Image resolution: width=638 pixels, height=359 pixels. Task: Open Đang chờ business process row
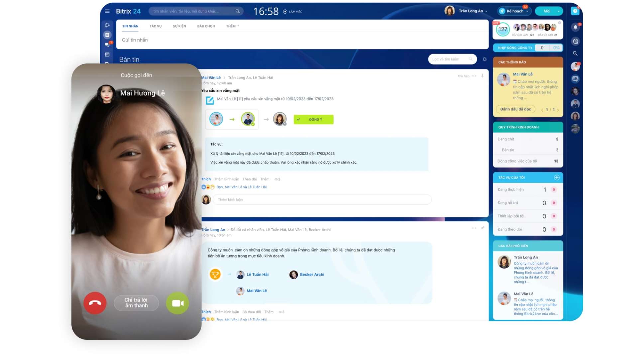click(528, 139)
